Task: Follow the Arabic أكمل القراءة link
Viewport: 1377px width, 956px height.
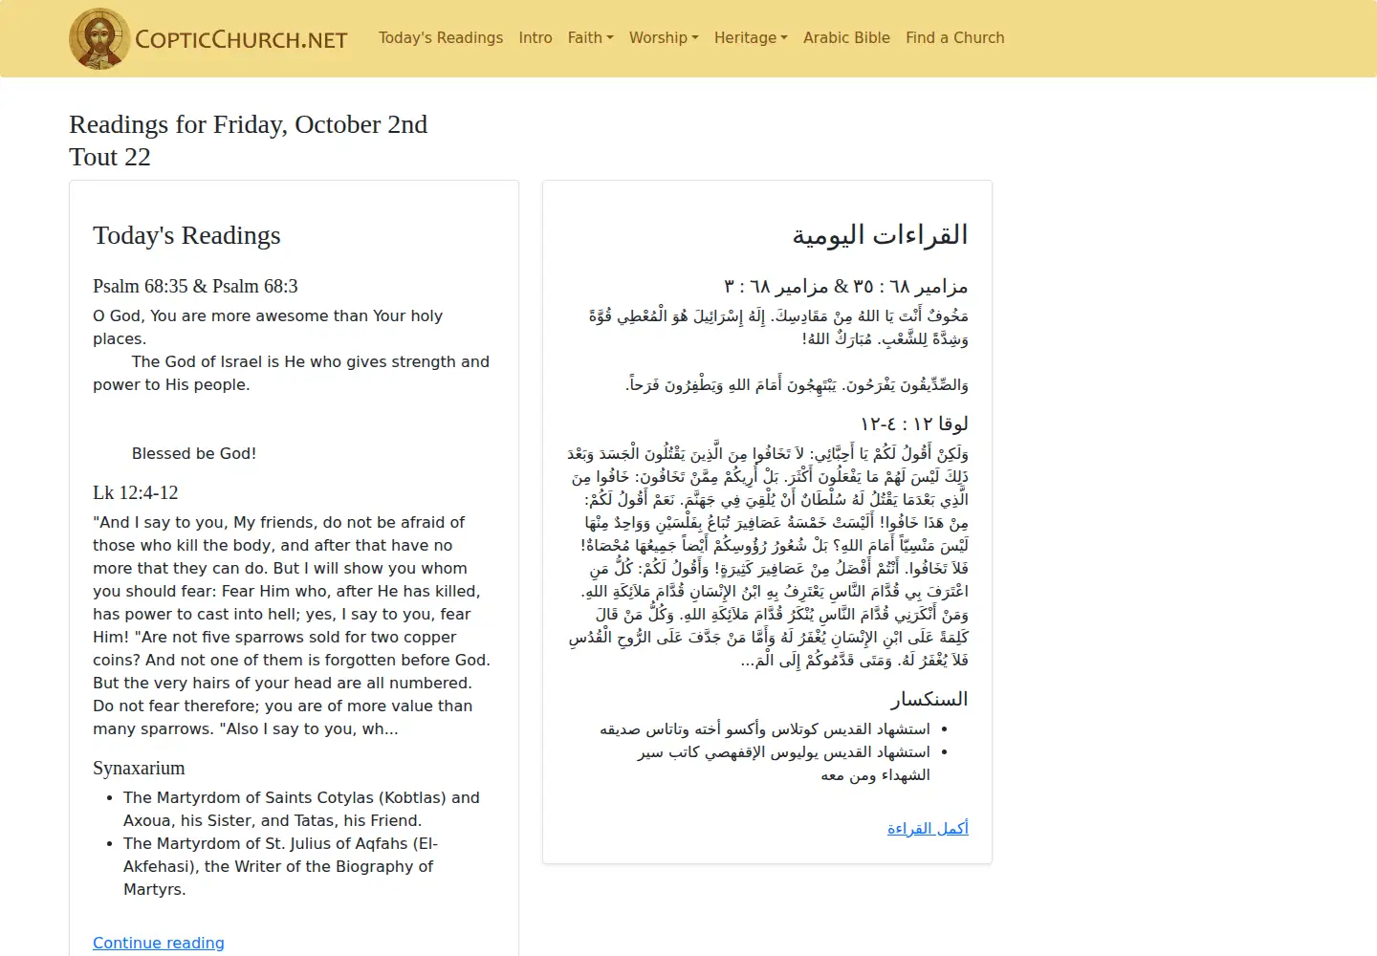Action: tap(928, 828)
